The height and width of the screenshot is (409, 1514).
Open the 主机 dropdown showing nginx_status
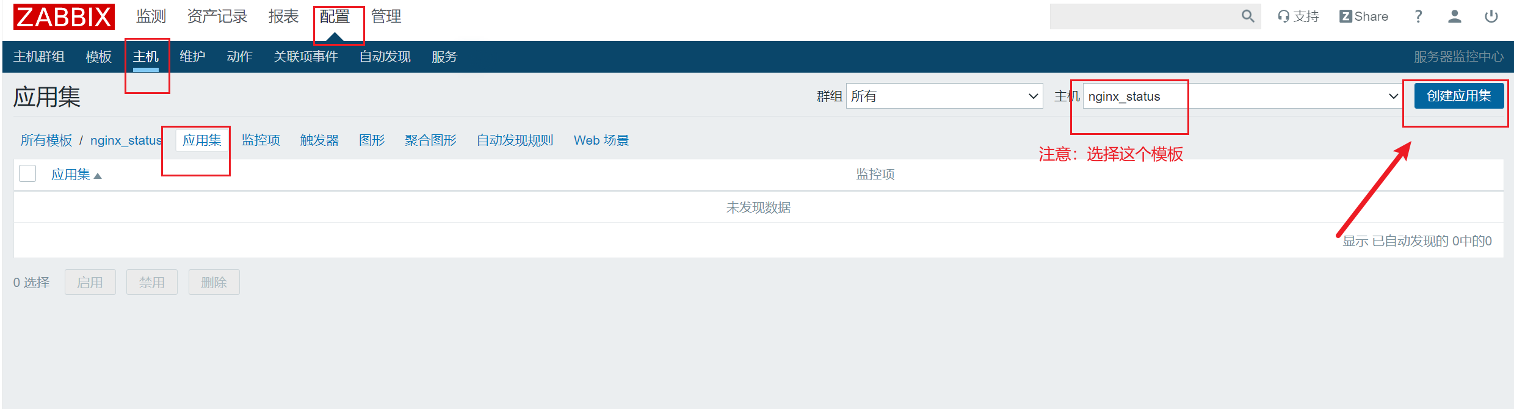click(1242, 96)
